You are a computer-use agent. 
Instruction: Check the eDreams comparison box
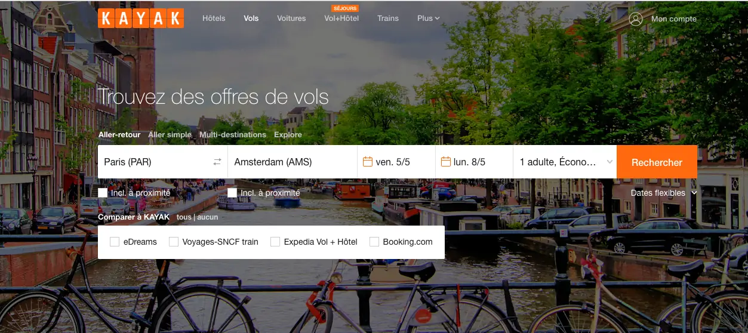[115, 242]
